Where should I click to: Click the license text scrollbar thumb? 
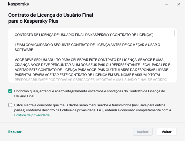(x=174, y=34)
